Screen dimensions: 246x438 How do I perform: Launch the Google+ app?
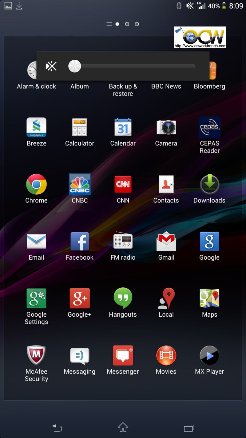80,298
